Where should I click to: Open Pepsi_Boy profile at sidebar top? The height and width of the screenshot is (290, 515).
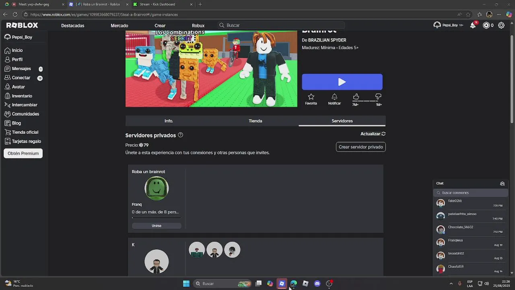click(19, 37)
